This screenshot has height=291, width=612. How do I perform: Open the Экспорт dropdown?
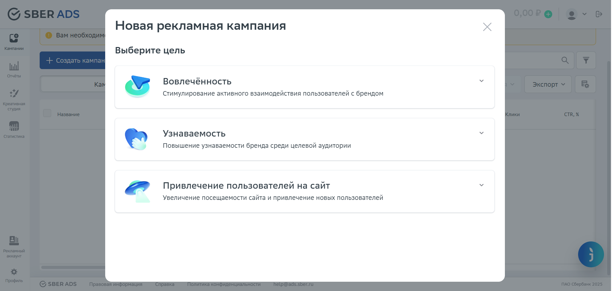(548, 84)
